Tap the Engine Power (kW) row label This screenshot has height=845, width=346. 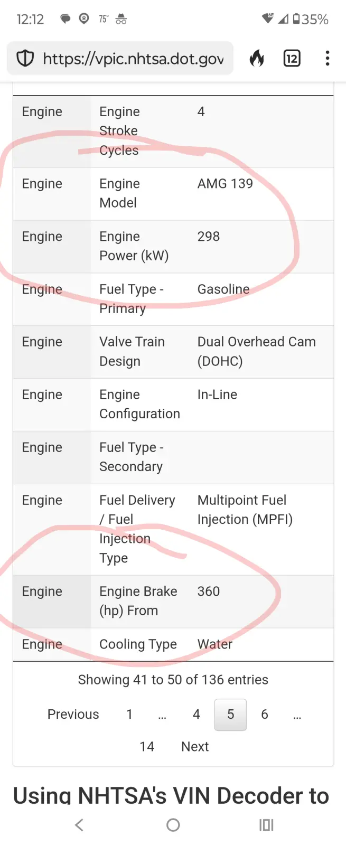point(134,246)
